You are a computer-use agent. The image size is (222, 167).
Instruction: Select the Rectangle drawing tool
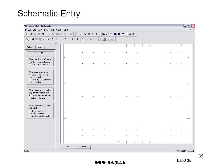pyautogui.click(x=74, y=39)
